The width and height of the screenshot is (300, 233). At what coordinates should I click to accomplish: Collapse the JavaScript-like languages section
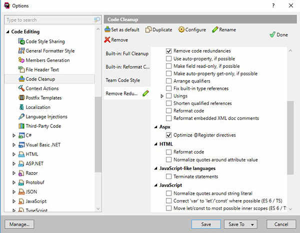click(x=155, y=168)
